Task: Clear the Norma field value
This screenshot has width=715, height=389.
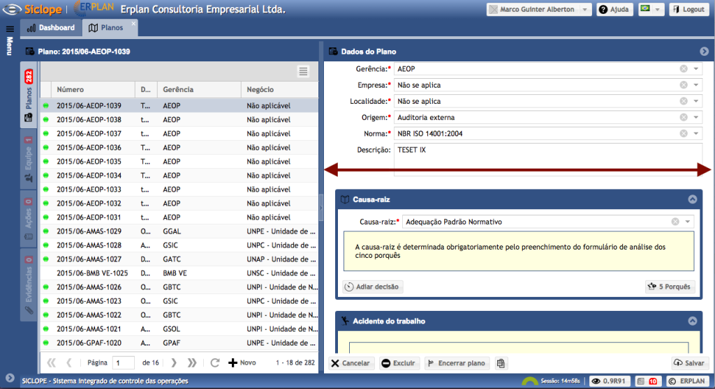Action: tap(684, 133)
